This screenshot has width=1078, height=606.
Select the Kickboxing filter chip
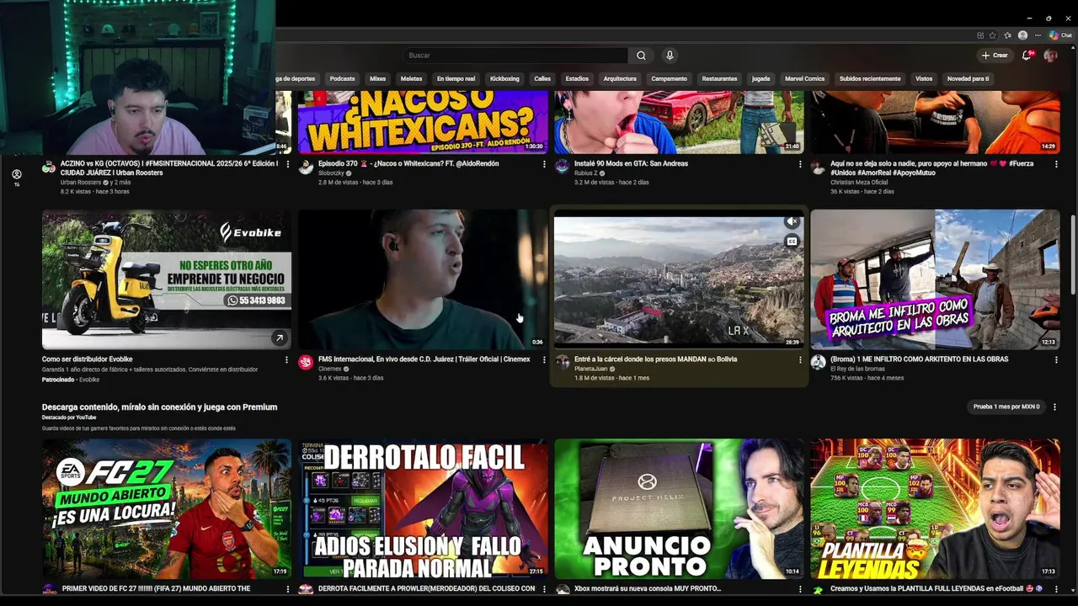point(504,79)
